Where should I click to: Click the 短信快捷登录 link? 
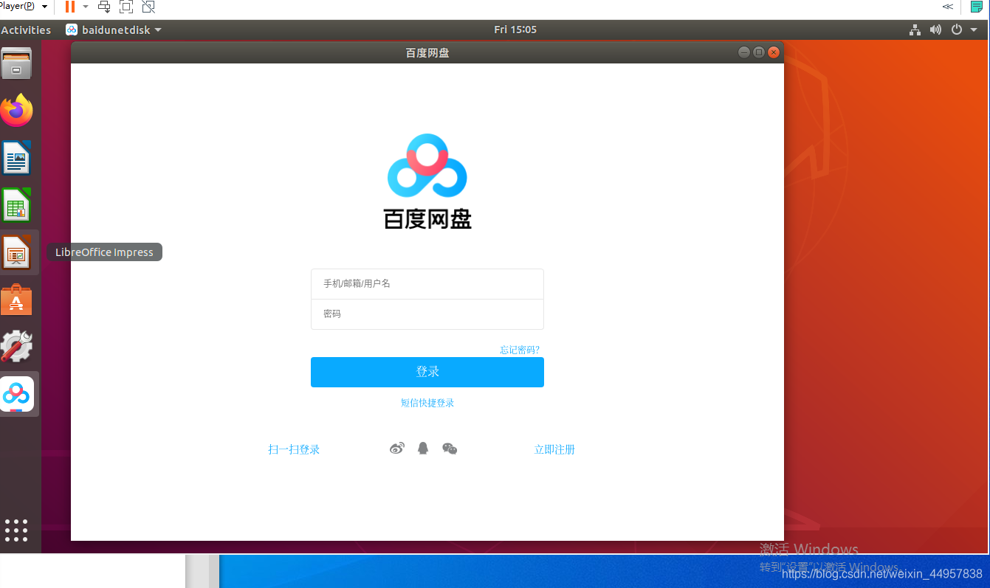[x=427, y=403]
